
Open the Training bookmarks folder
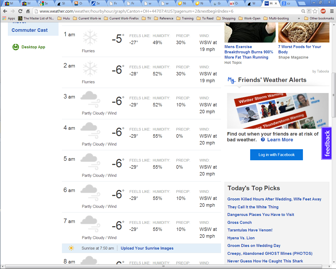pos(185,18)
